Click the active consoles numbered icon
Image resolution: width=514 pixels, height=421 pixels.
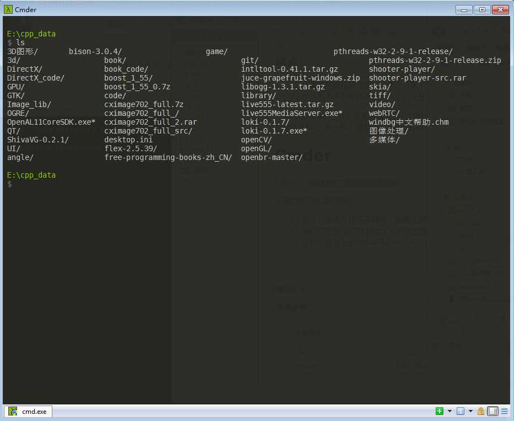pos(461,411)
